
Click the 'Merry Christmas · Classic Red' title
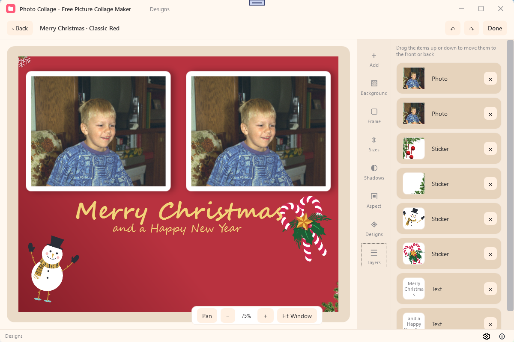click(80, 28)
